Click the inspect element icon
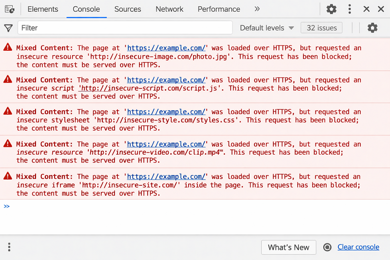 [9, 9]
